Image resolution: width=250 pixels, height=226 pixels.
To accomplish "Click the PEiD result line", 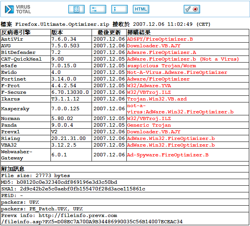I will pos(12,196).
